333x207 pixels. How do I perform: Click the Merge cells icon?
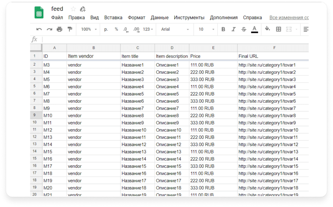[x=289, y=29]
